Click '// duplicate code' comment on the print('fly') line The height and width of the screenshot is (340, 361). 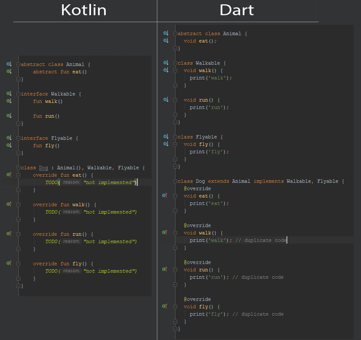258,314
